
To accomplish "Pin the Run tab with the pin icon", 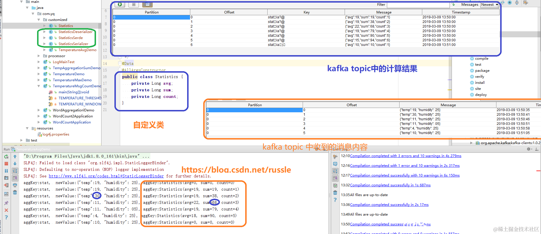I will [x=6, y=203].
